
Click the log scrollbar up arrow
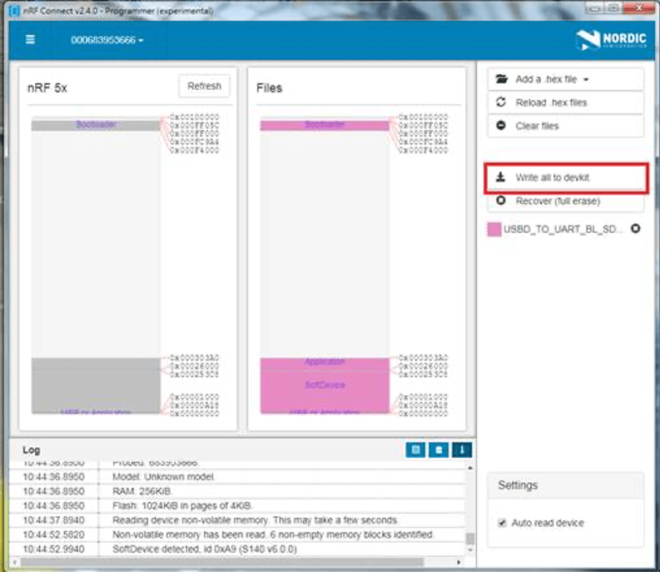pyautogui.click(x=470, y=468)
